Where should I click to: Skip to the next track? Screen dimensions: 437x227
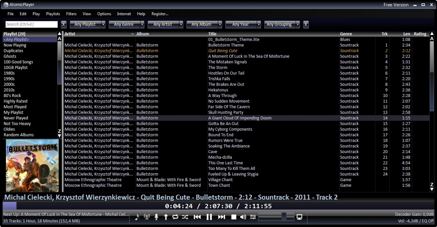[221, 217]
